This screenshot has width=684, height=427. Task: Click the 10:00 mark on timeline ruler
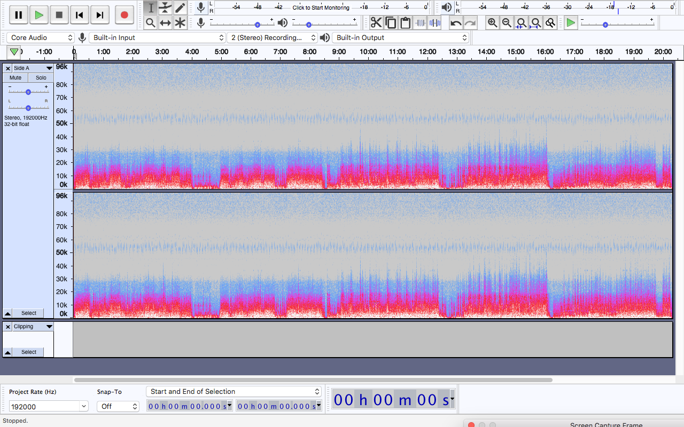tap(368, 52)
